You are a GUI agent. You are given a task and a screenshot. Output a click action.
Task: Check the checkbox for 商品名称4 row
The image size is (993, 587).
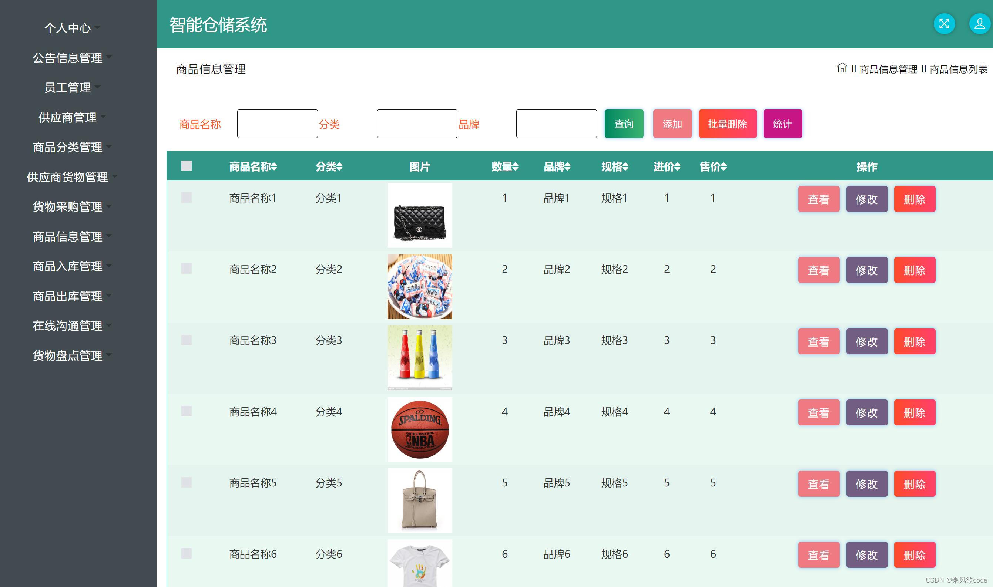pos(186,411)
